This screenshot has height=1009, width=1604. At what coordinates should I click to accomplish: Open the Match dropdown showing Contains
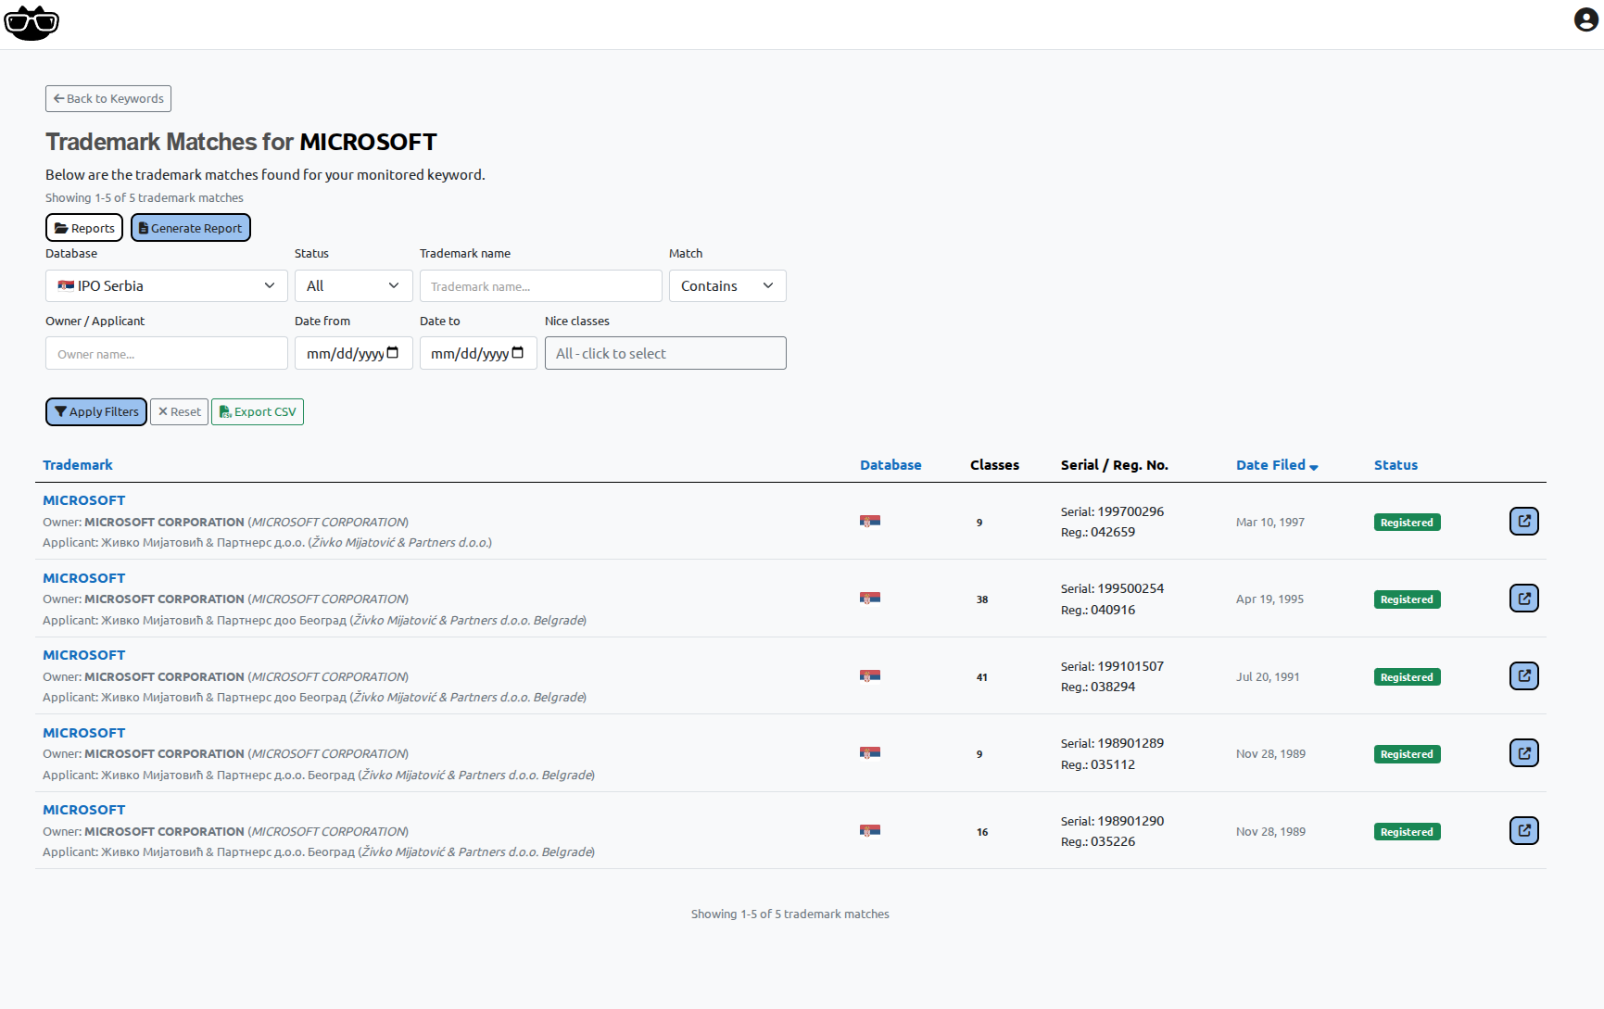click(x=727, y=286)
